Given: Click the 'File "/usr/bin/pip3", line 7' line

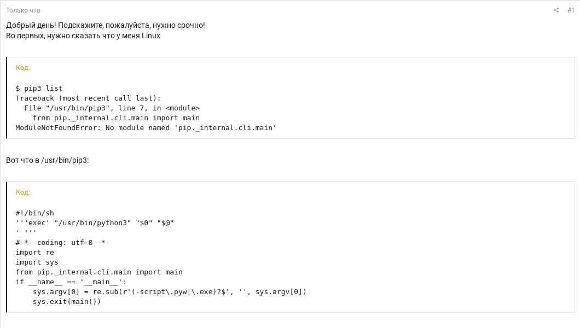Looking at the screenshot, I should 112,108.
